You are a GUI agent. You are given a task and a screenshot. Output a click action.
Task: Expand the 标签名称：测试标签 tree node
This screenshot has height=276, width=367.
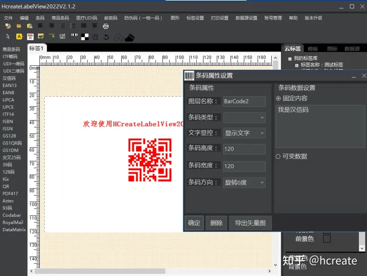pos(297,66)
